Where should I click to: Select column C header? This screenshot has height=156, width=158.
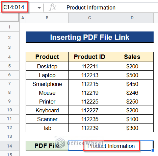89,18
